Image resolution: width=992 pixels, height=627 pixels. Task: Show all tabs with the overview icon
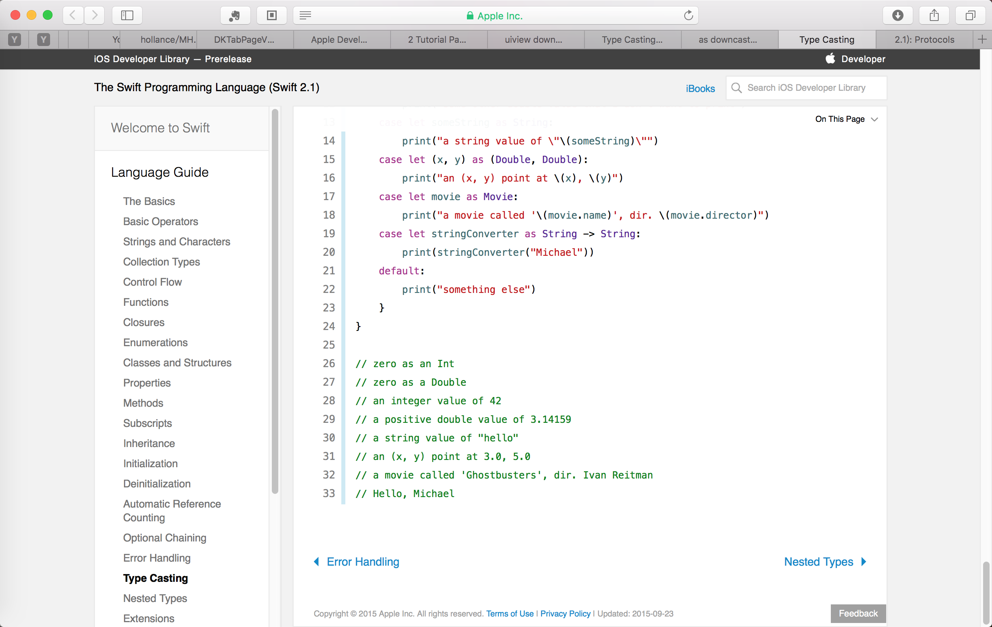tap(970, 16)
